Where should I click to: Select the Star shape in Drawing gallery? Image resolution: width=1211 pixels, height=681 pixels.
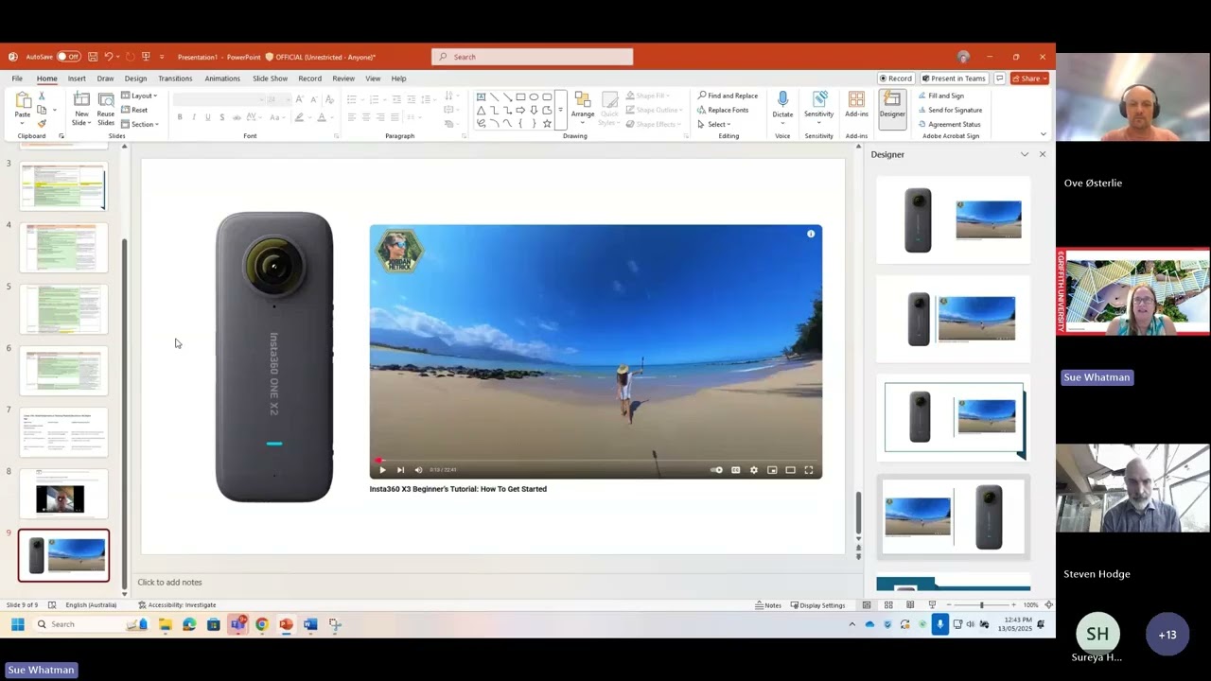click(x=547, y=123)
